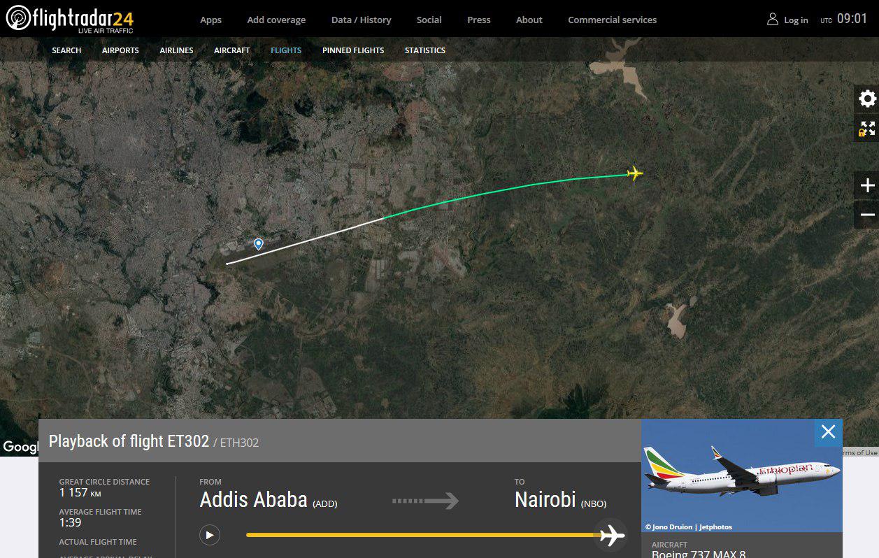This screenshot has height=558, width=879.
Task: Switch to the AIRPORTS tab
Action: tap(120, 50)
